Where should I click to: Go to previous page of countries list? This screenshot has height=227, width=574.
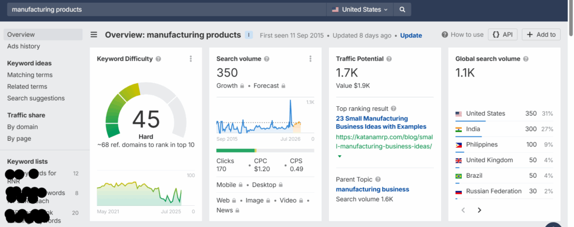(x=463, y=210)
